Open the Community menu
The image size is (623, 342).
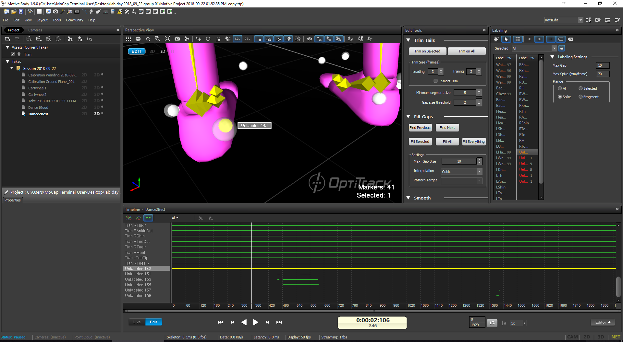click(75, 20)
